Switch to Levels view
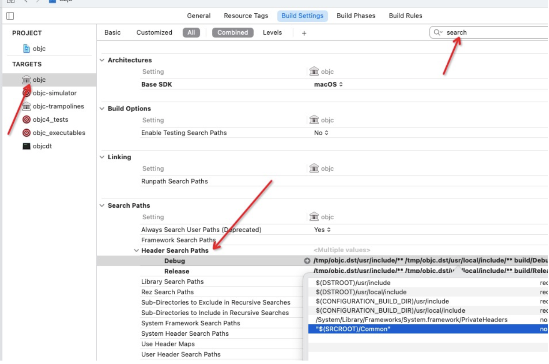This screenshot has width=549, height=364. 272,33
